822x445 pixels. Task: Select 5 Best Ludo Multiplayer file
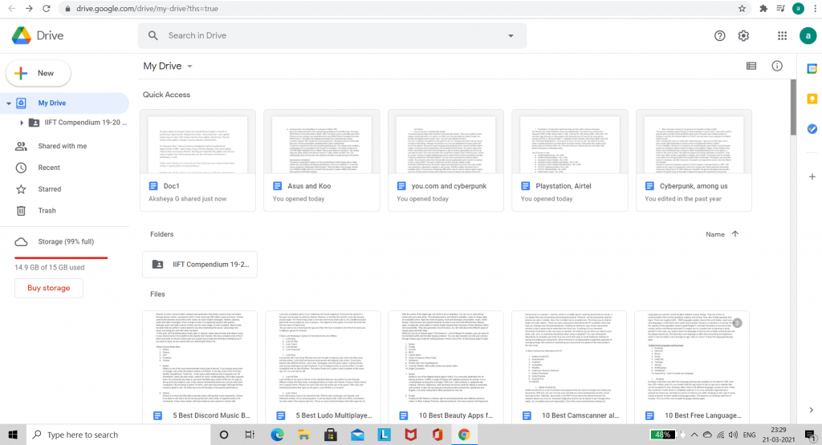[323, 368]
